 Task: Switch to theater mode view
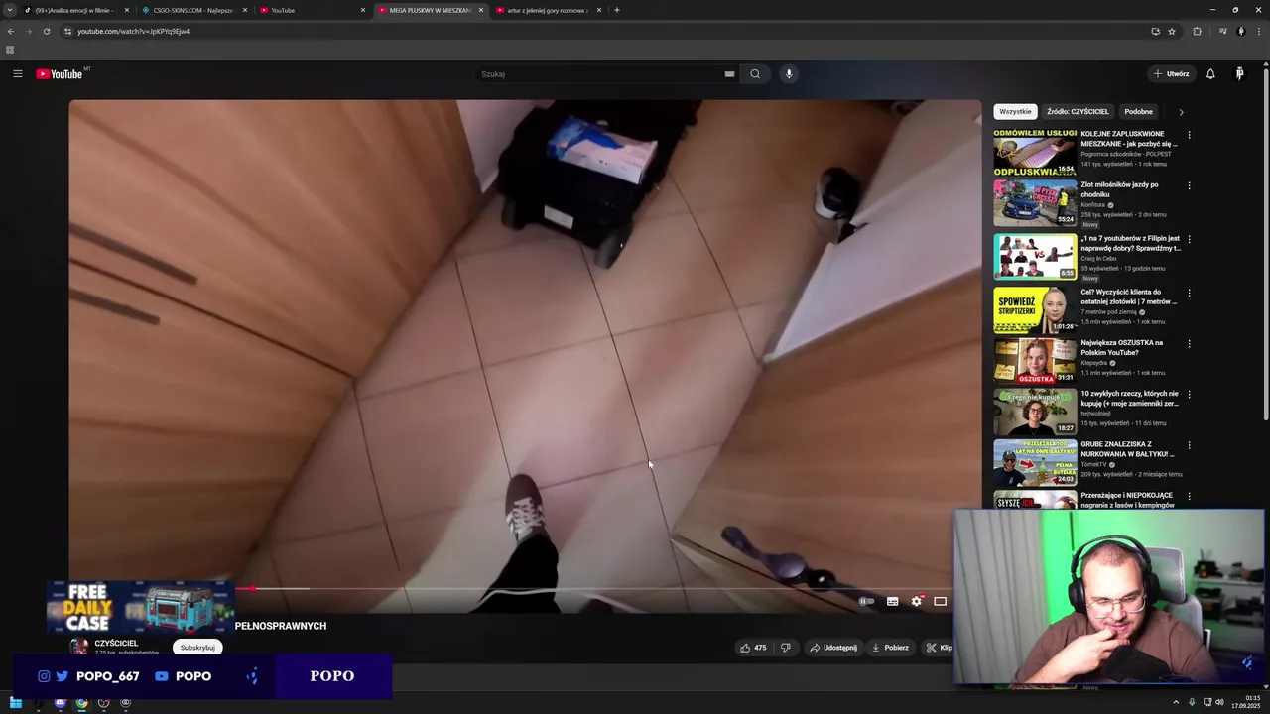[x=940, y=601]
